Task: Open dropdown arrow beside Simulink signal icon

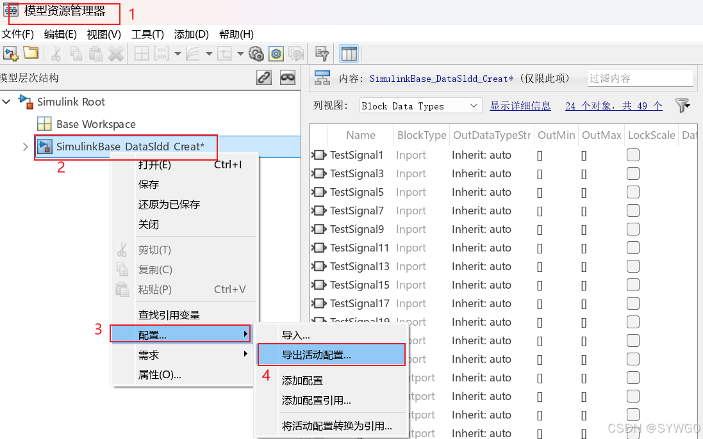Action: click(x=209, y=54)
